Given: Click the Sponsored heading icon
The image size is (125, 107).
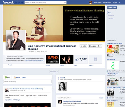Looking at the screenshot, I should tap(115, 41).
